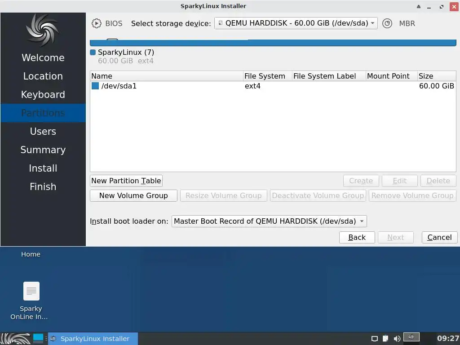Click the Cancel button
This screenshot has height=345, width=460.
439,237
